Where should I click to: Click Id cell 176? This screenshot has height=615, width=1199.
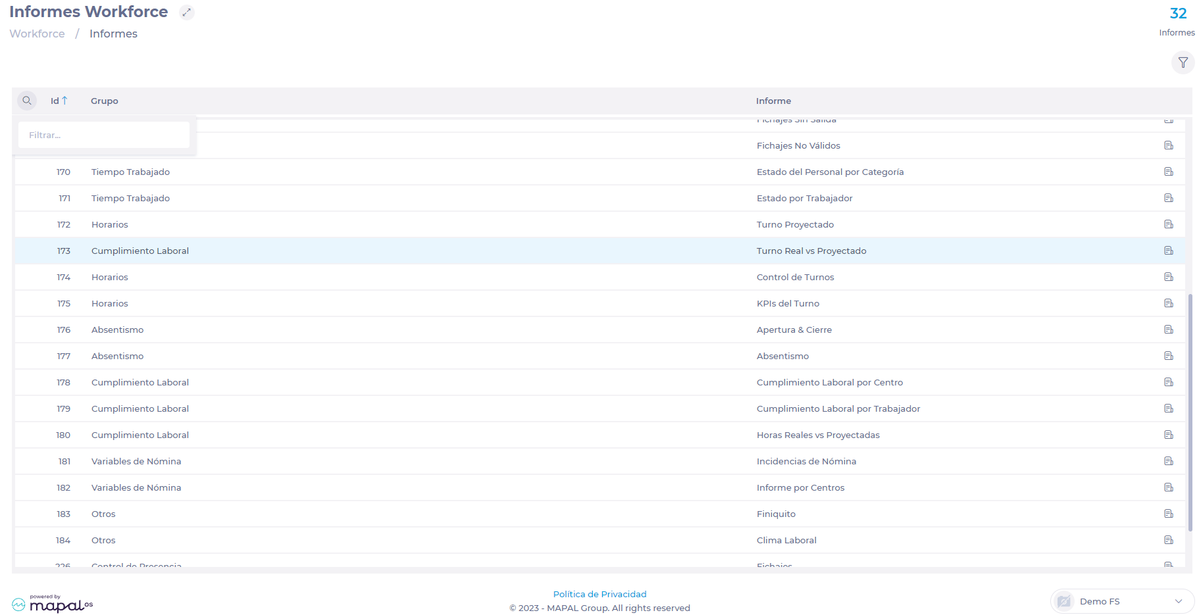[x=63, y=330]
